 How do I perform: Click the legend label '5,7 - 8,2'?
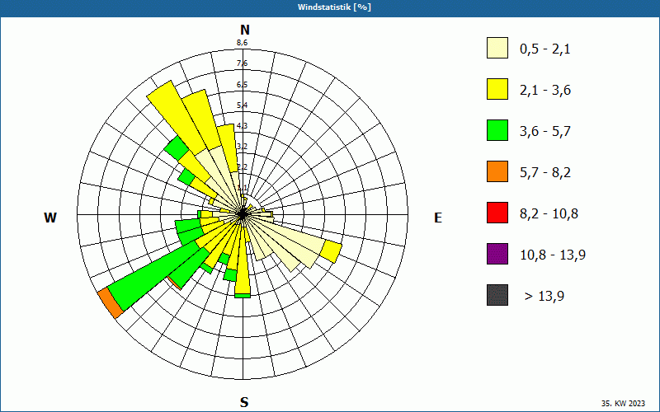pos(545,173)
